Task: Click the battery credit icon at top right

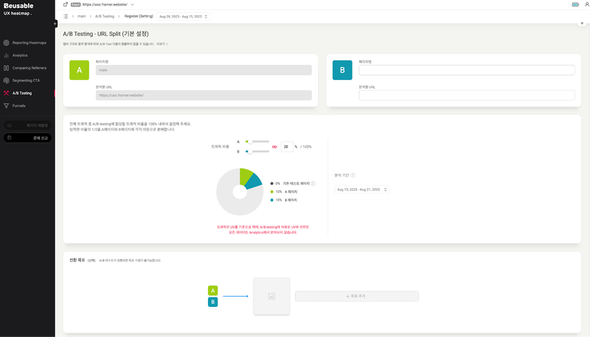Action: coord(575,4)
